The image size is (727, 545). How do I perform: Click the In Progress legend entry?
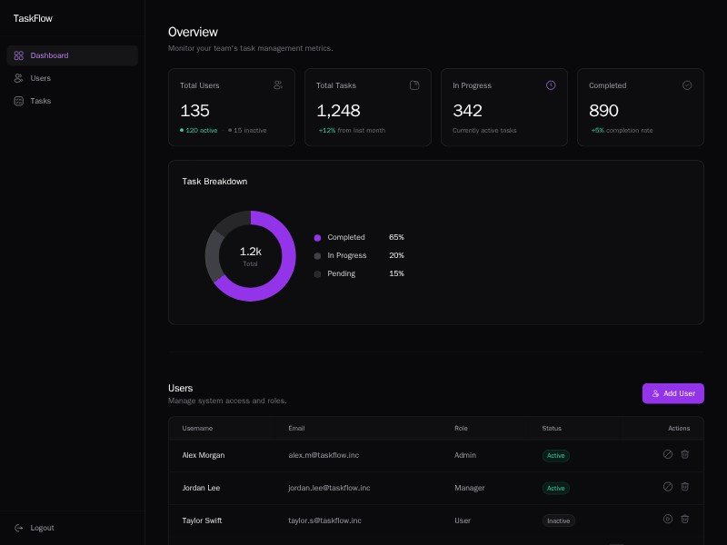click(346, 255)
